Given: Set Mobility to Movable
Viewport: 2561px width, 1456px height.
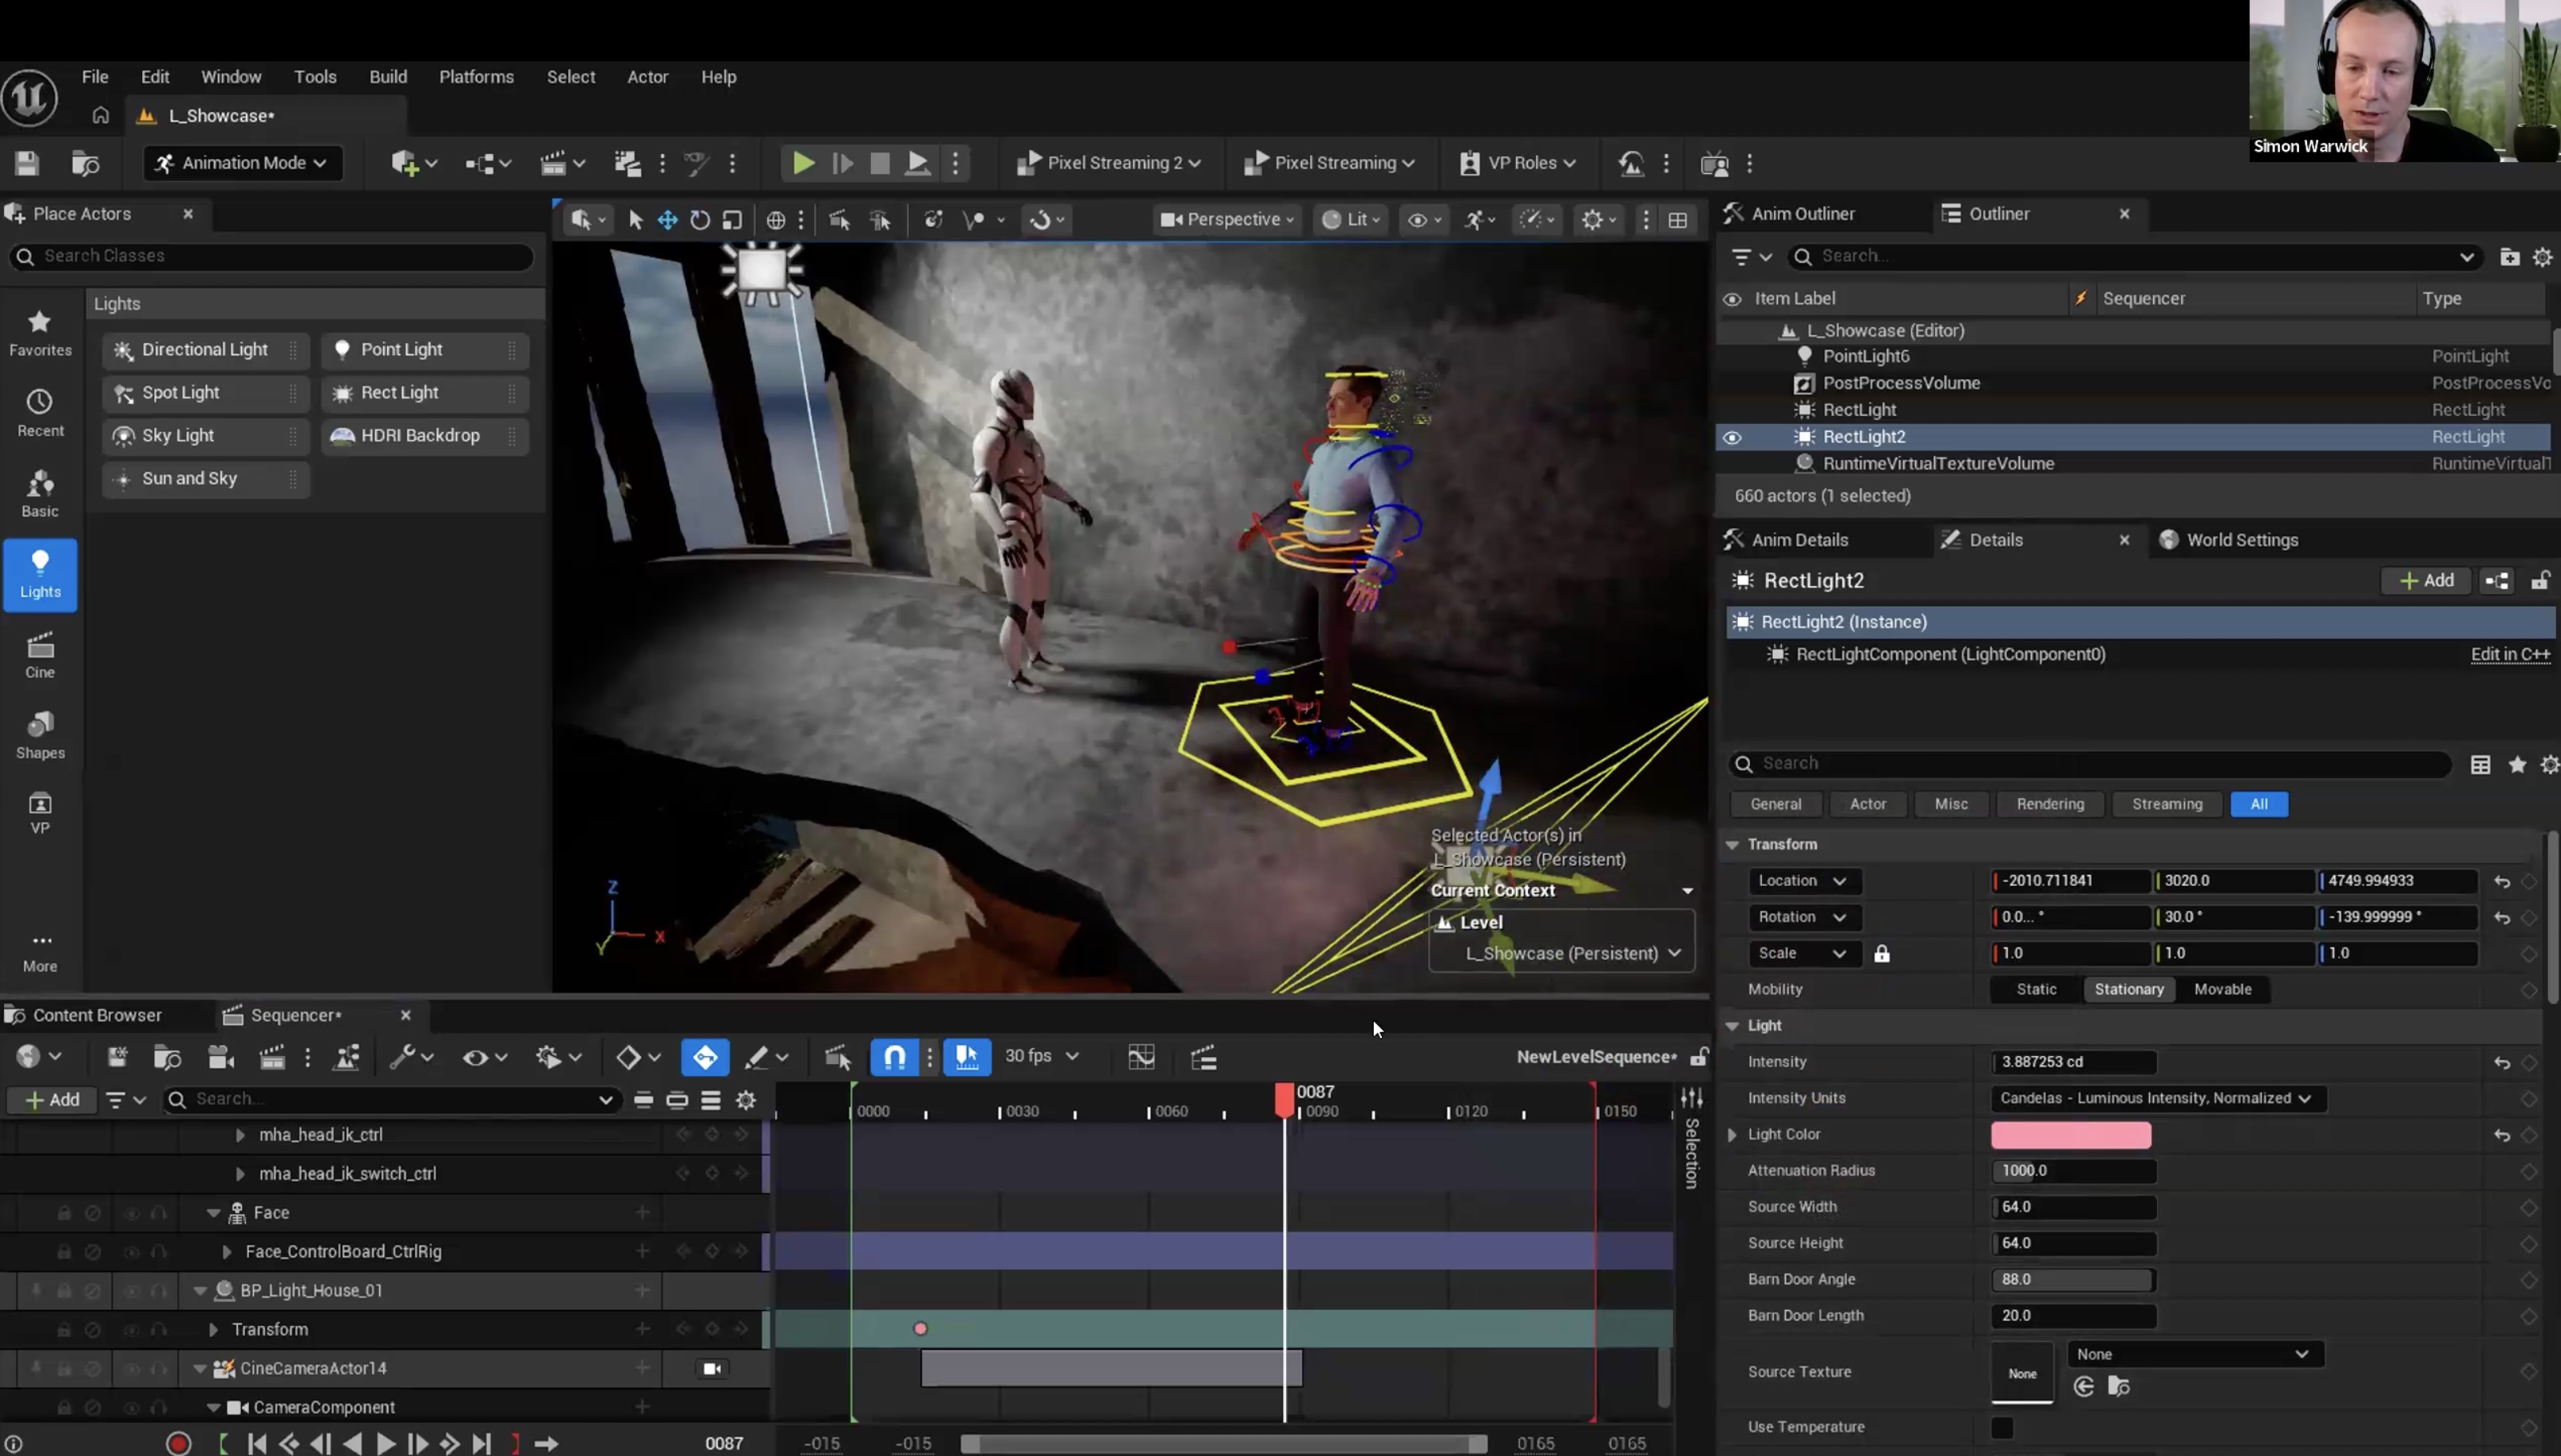Looking at the screenshot, I should (x=2223, y=989).
